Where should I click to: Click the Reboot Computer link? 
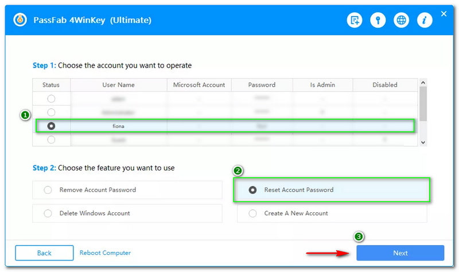[x=105, y=253]
